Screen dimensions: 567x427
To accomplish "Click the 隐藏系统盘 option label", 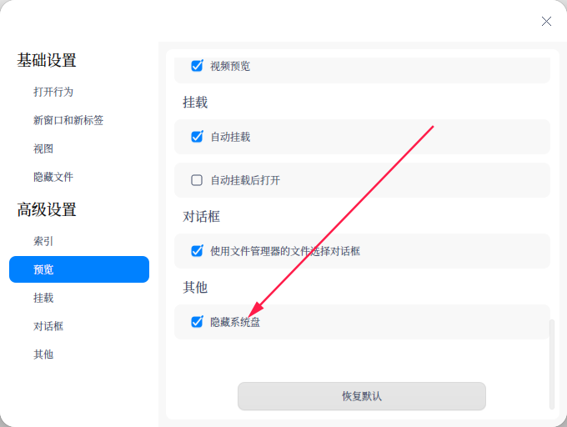I will (235, 322).
